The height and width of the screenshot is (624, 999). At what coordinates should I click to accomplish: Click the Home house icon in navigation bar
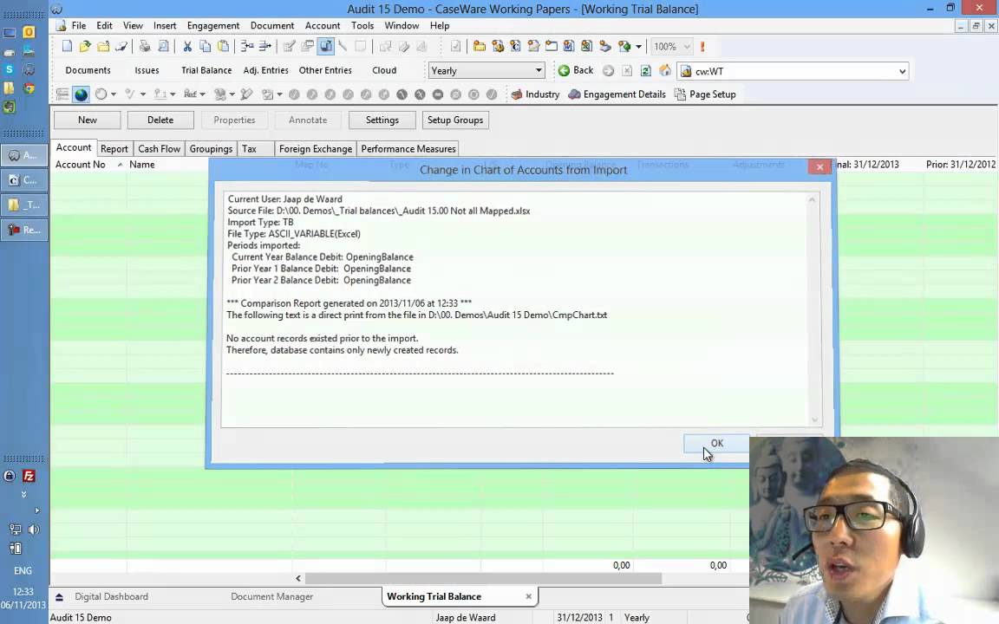pyautogui.click(x=664, y=71)
